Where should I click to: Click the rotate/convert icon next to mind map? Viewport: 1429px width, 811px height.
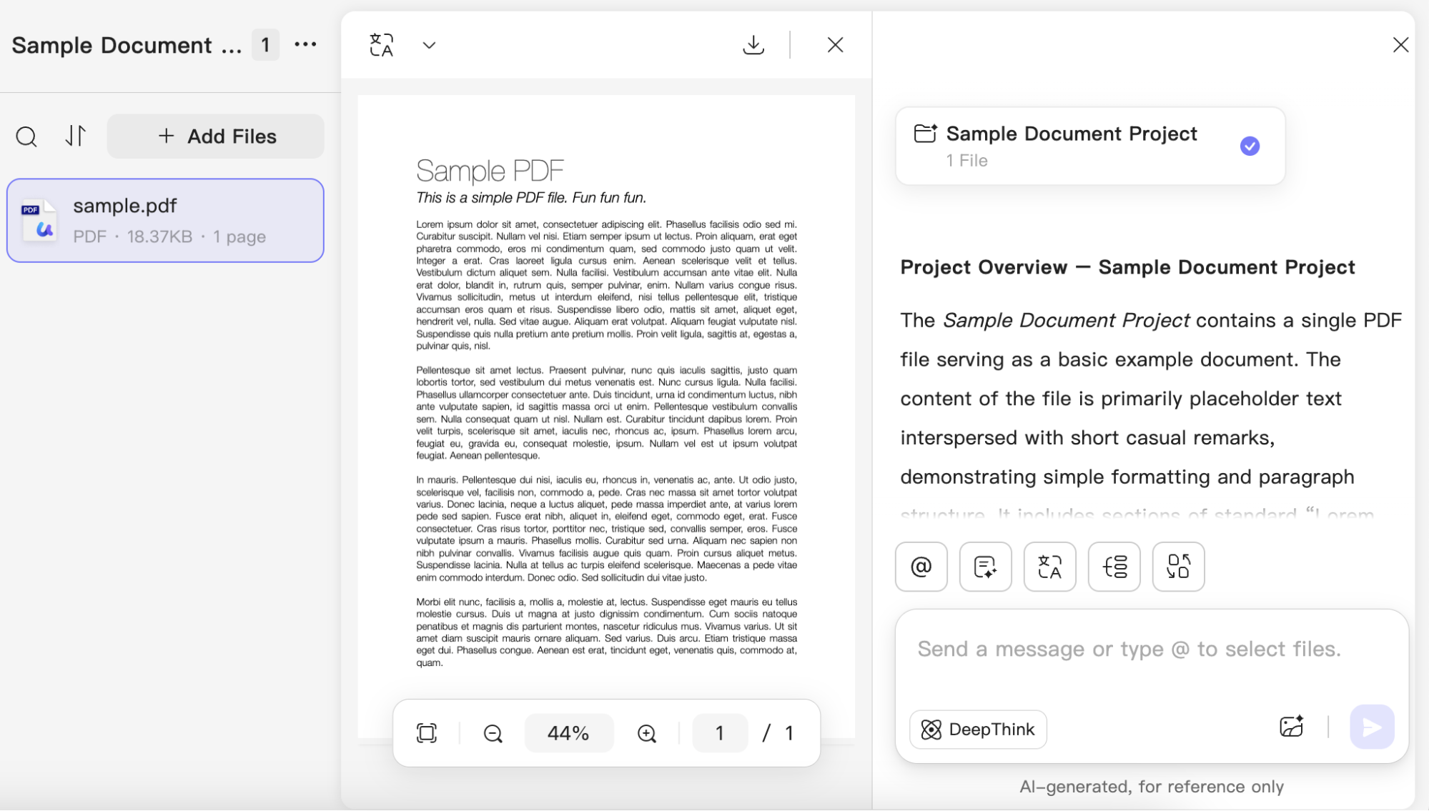[x=1177, y=567]
